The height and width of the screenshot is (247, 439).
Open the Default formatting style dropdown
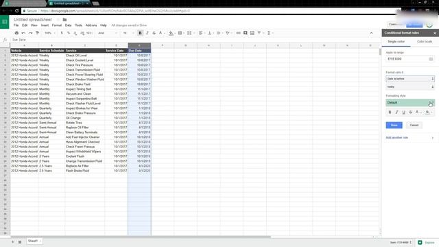click(410, 102)
